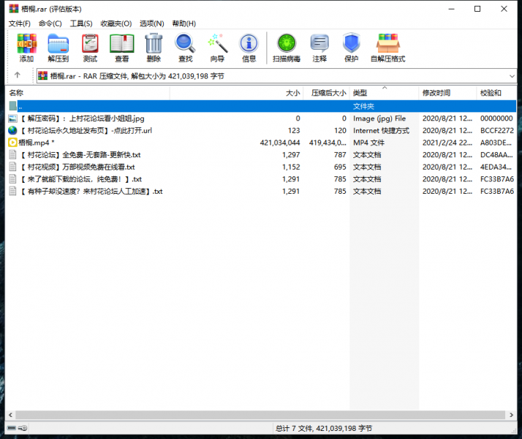Start Virus Scan (扫描病毒) tool

286,48
